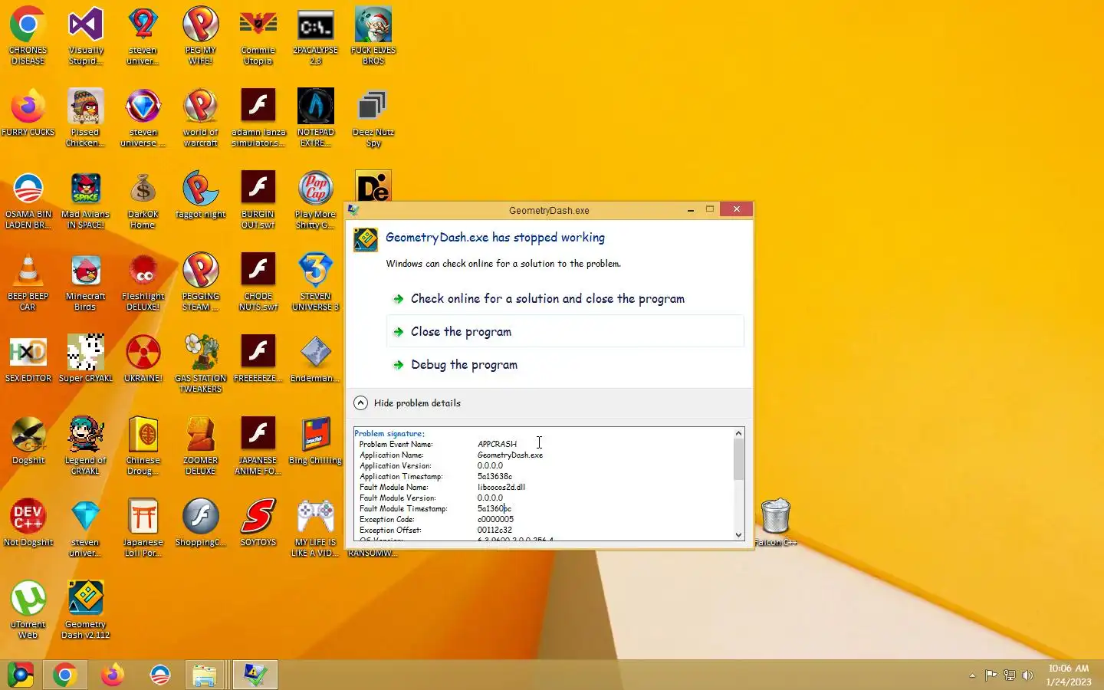Open the Geometry Dash v2.112 desktop shortcut
Viewport: 1104px width, 690px height.
(85, 609)
